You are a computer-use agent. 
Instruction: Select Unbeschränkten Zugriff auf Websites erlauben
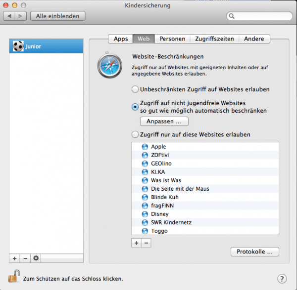(x=135, y=89)
